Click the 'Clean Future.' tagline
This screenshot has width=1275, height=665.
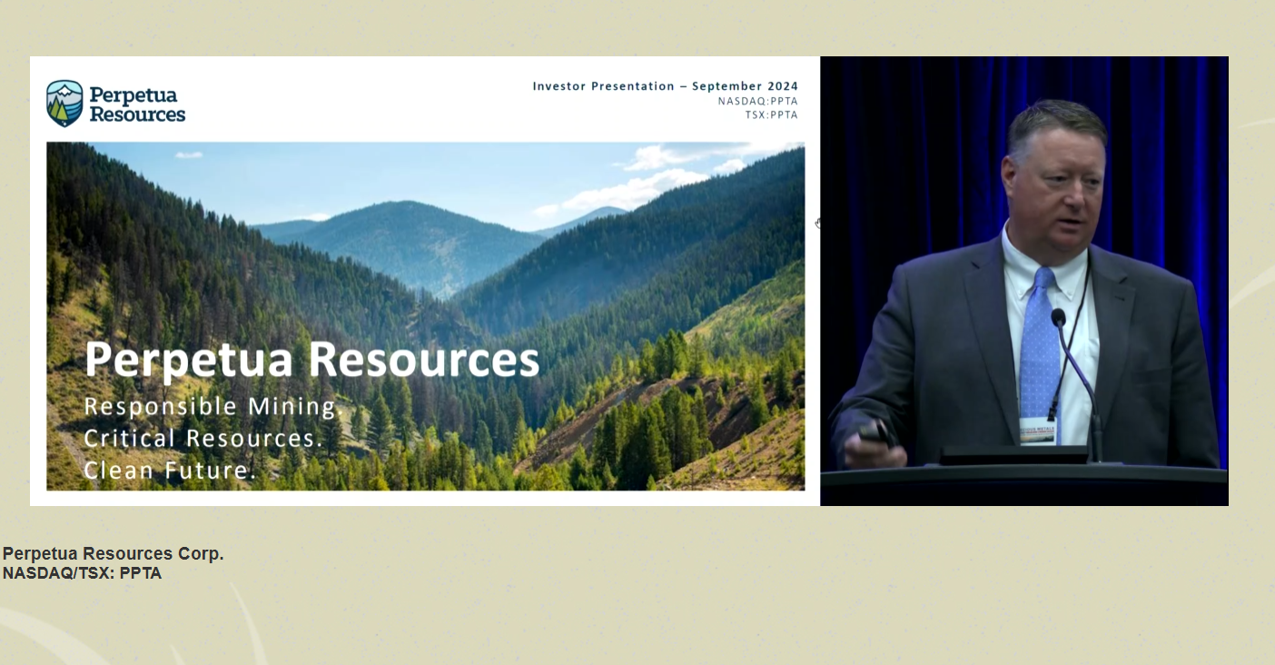point(171,470)
